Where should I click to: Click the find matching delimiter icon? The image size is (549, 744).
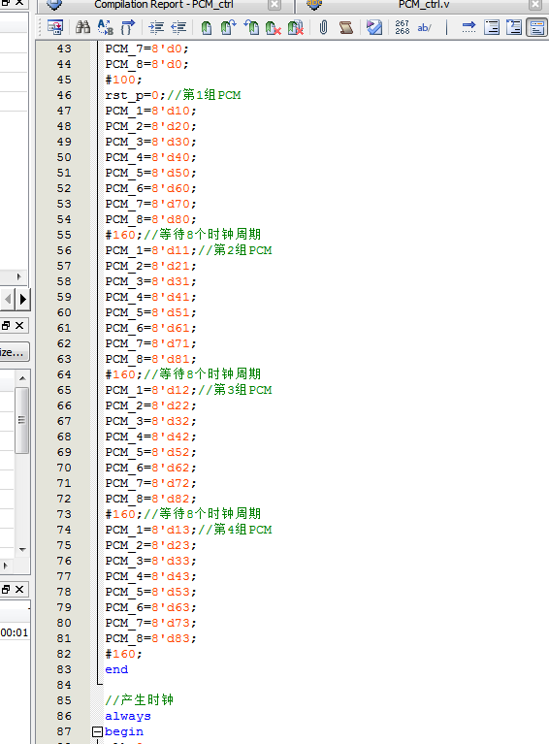(128, 27)
